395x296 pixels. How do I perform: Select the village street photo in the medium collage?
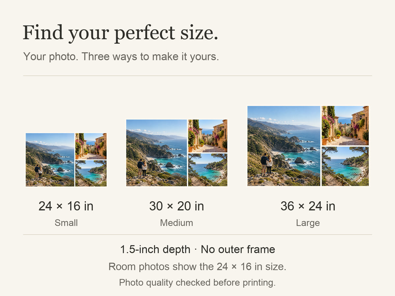[x=208, y=136]
